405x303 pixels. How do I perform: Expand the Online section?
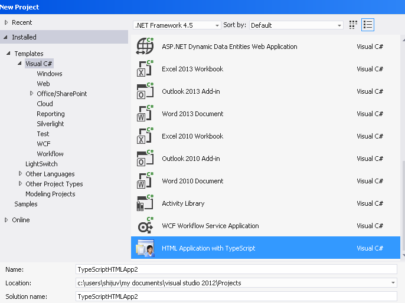[x=6, y=220]
